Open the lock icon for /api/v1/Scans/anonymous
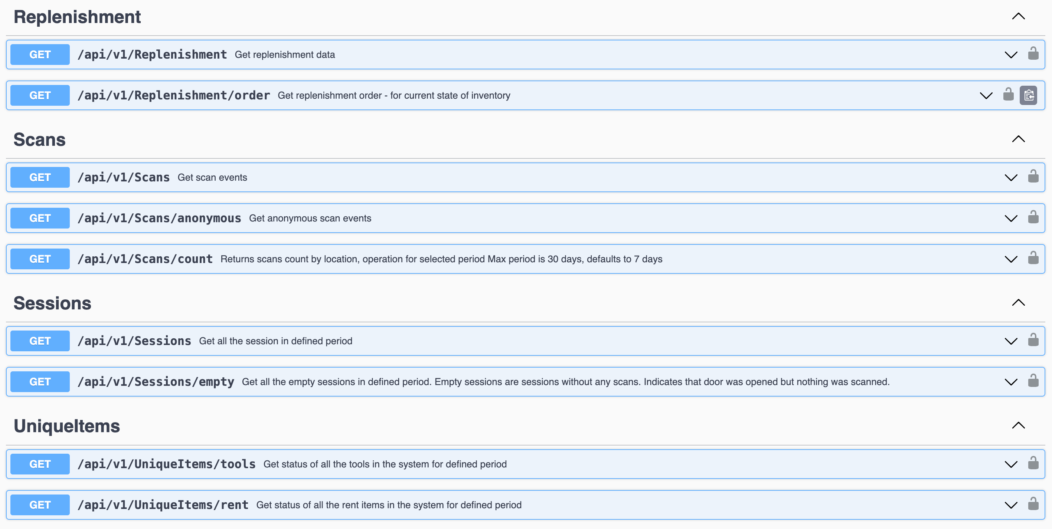 (1033, 217)
